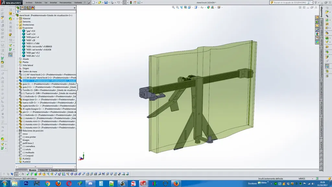Expand the Historial tree node

pyautogui.click(x=18, y=19)
